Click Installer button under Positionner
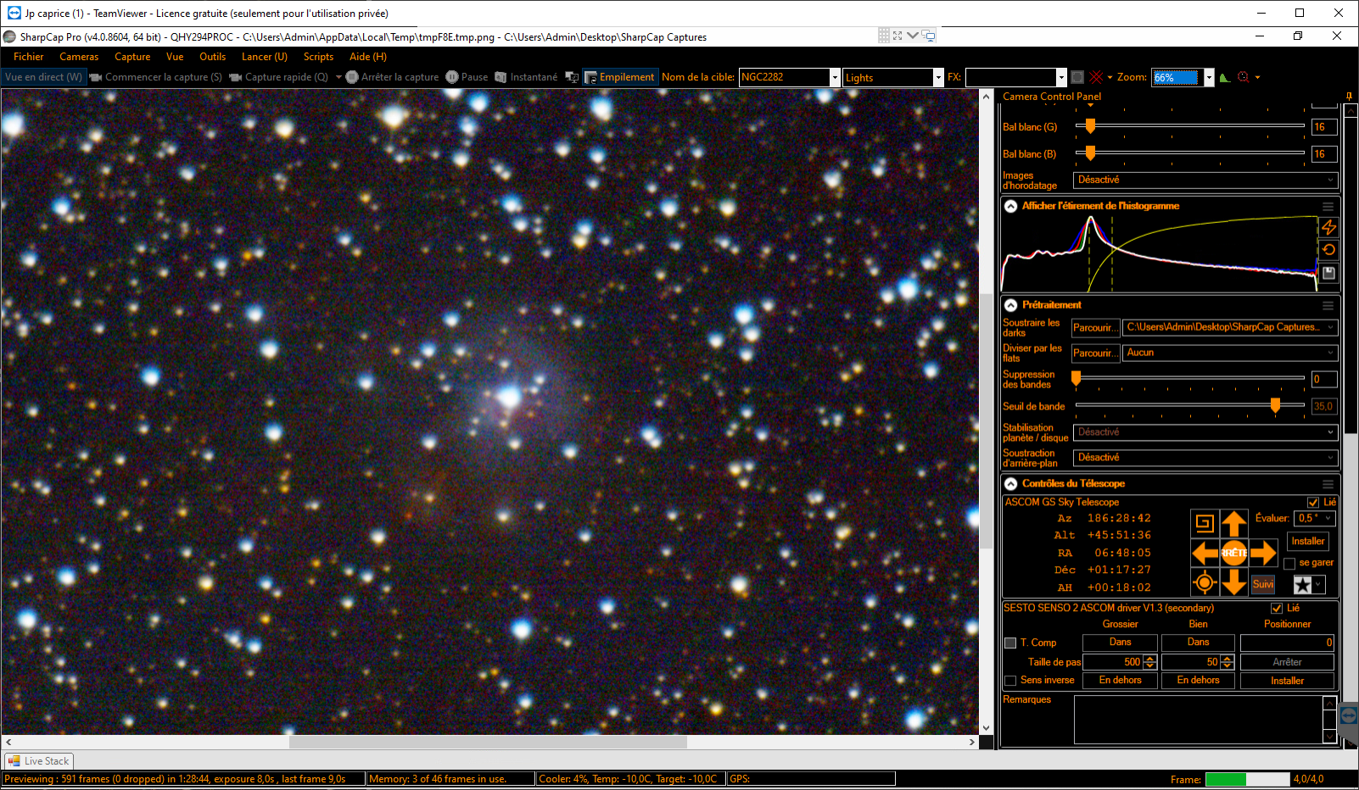Image resolution: width=1359 pixels, height=790 pixels. [x=1287, y=681]
